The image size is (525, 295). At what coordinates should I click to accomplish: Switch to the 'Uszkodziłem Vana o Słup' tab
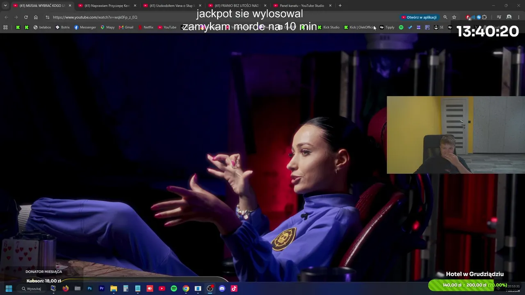click(x=171, y=6)
